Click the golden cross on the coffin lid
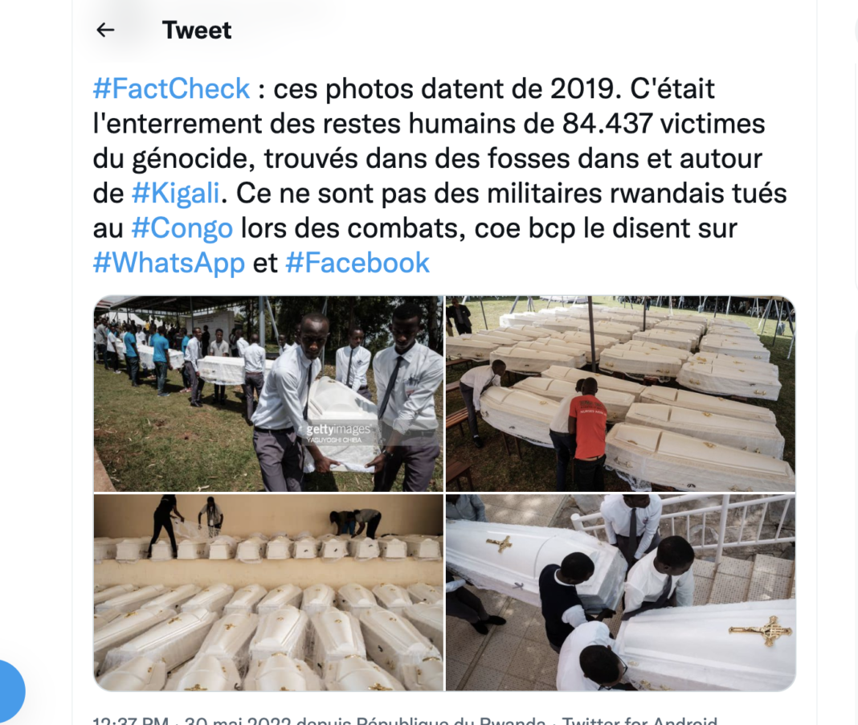 [761, 631]
